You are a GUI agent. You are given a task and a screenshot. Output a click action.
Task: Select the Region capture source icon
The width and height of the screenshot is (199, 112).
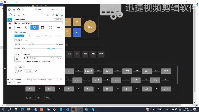tap(50, 27)
